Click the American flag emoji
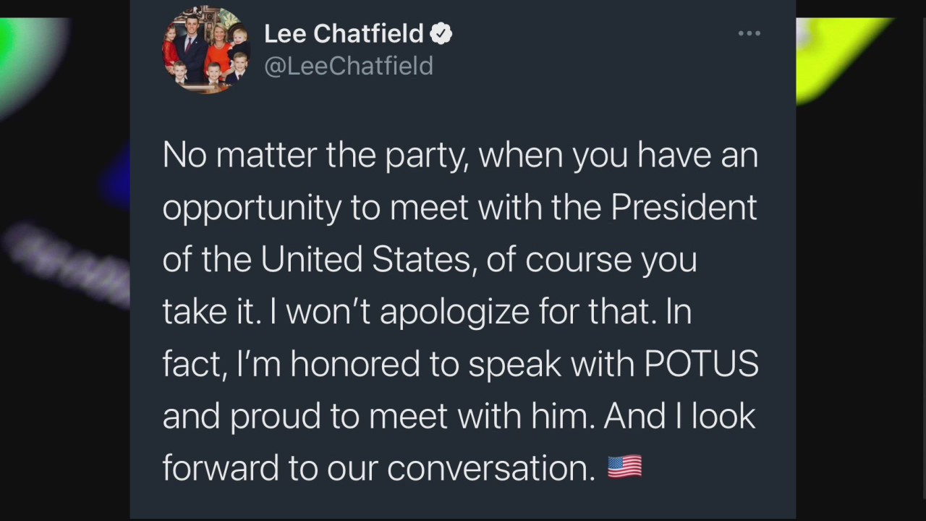926x521 pixels. click(x=625, y=467)
